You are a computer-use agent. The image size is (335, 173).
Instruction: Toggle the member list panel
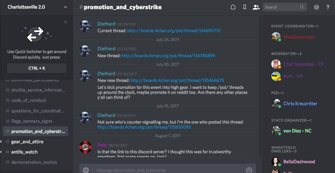click(x=256, y=7)
